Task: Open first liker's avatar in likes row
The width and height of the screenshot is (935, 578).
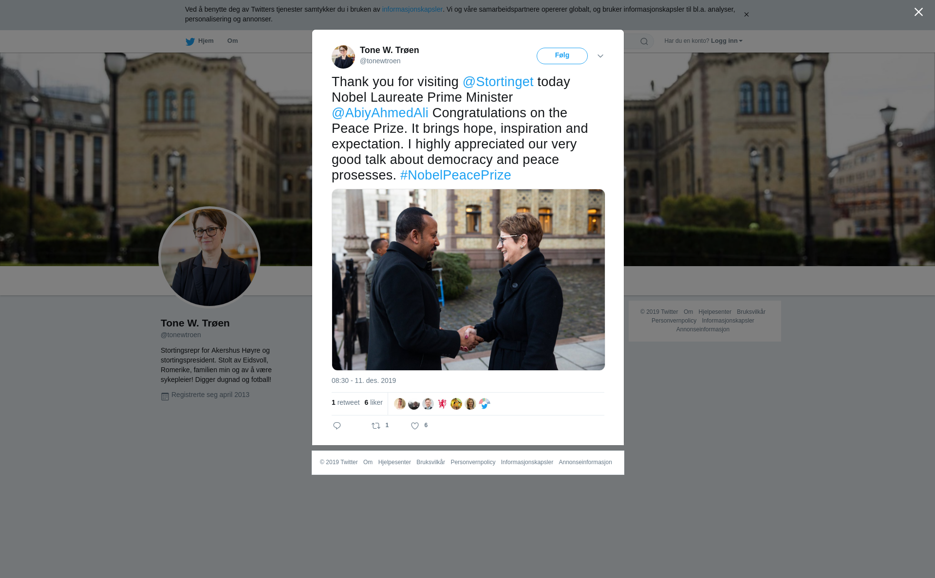Action: (x=400, y=404)
